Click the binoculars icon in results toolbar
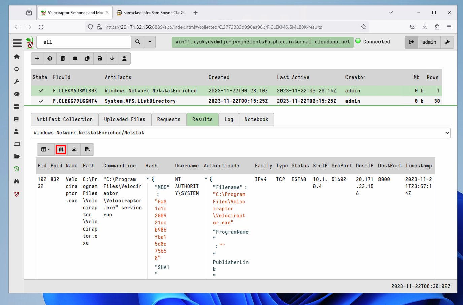The height and width of the screenshot is (305, 463). point(61,149)
